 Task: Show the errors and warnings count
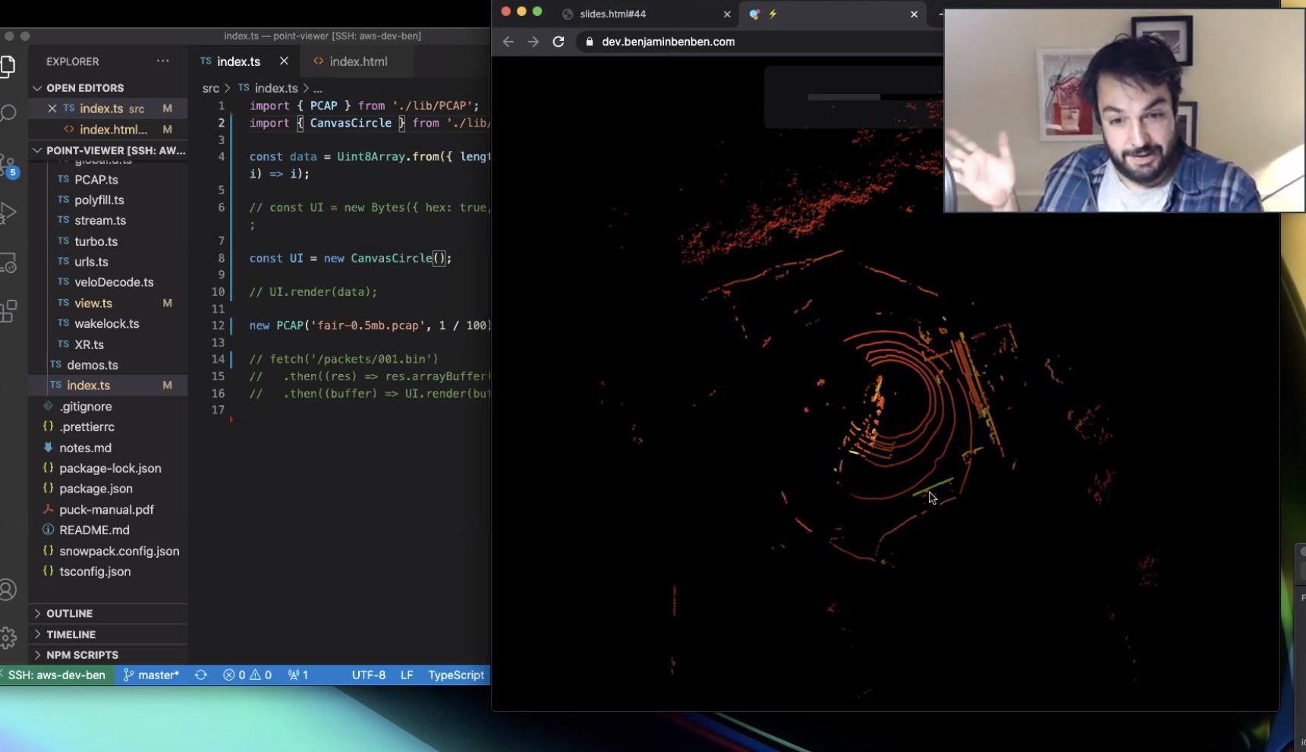click(247, 675)
